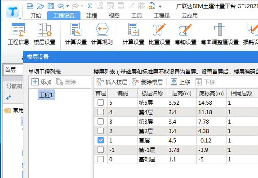Open 工程信息 project information
Screen dimensions: 258x178
(18, 34)
